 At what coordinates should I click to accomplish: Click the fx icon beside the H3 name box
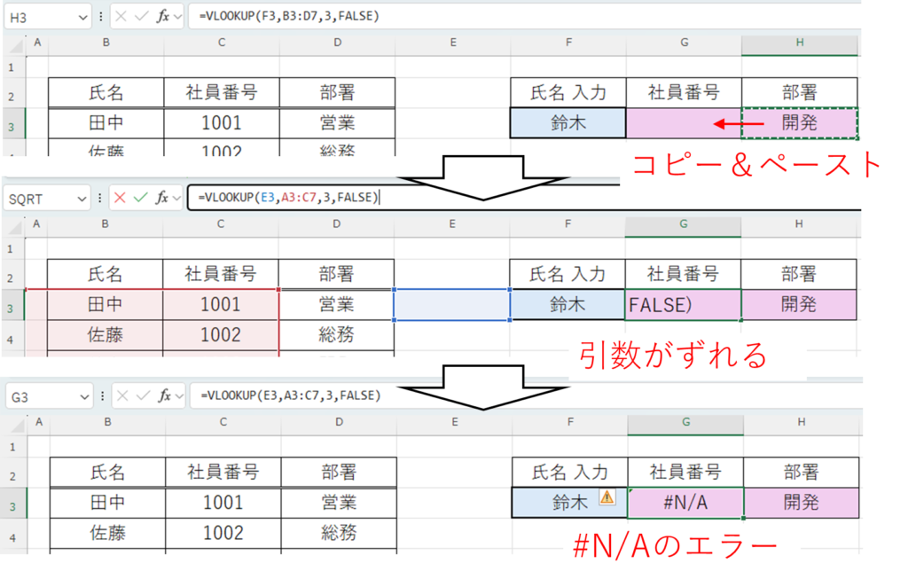point(162,17)
